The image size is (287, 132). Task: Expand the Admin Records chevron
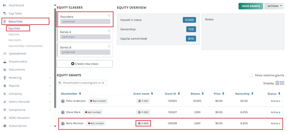coord(50,102)
